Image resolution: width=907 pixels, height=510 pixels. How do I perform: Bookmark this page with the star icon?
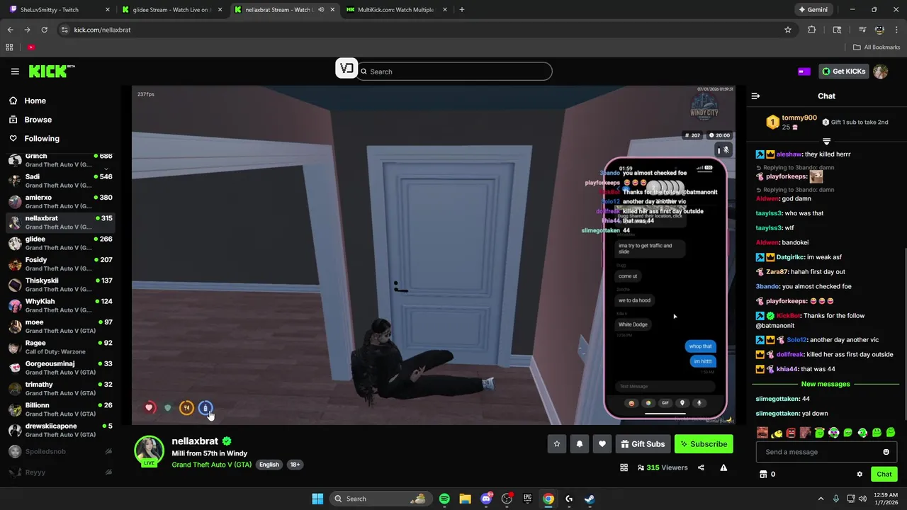pos(788,30)
